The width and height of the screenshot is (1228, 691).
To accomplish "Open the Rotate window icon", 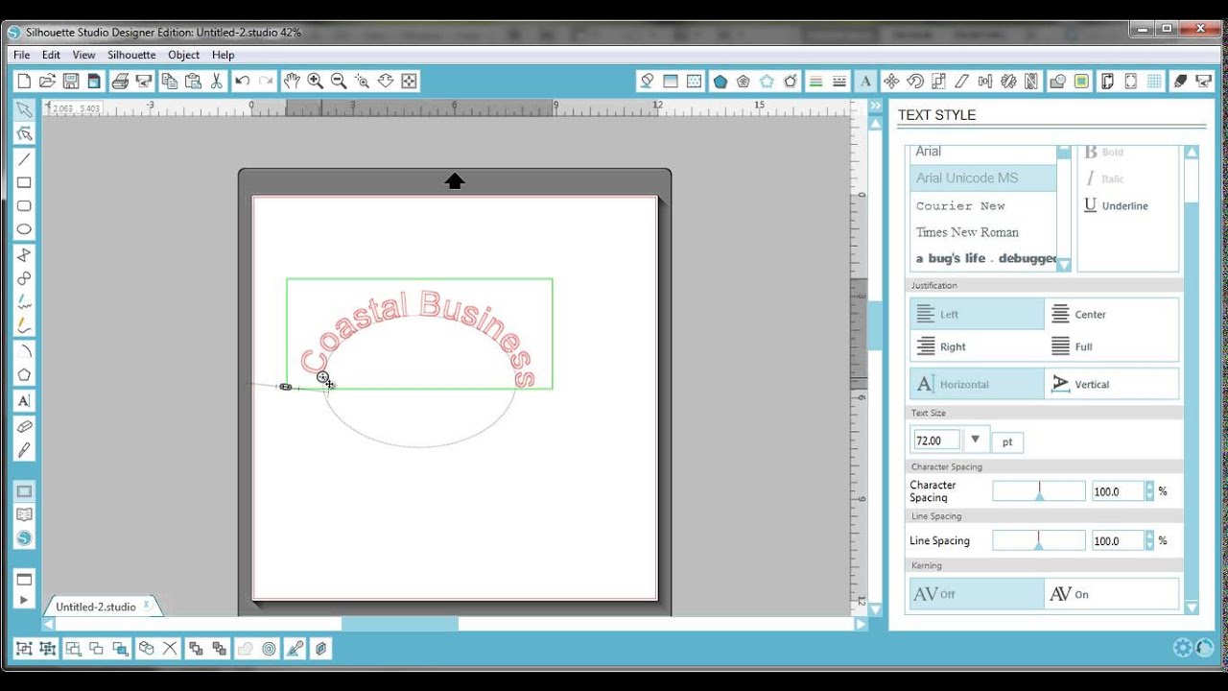I will tap(915, 82).
